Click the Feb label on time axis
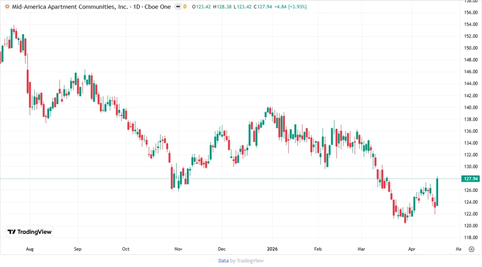Viewport: 482px width, 267px height. coord(318,249)
